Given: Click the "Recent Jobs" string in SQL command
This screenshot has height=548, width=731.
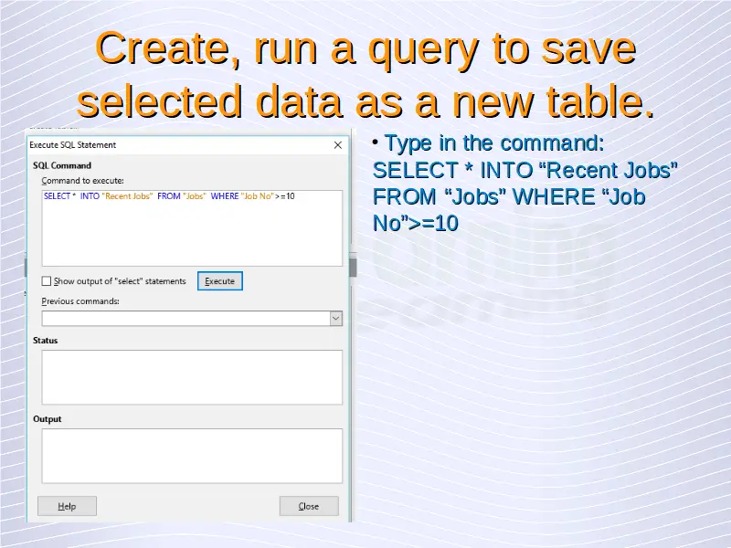Looking at the screenshot, I should [x=127, y=196].
